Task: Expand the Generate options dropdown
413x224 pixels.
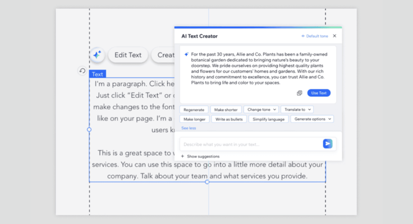Action: 312,119
